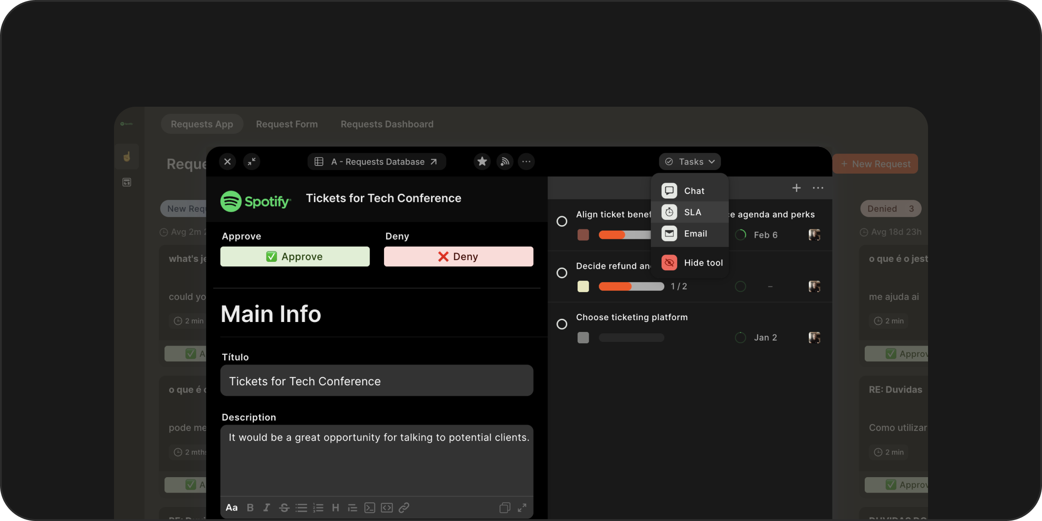Image resolution: width=1042 pixels, height=521 pixels.
Task: Expand the description editor to fullscreen
Action: [x=522, y=507]
